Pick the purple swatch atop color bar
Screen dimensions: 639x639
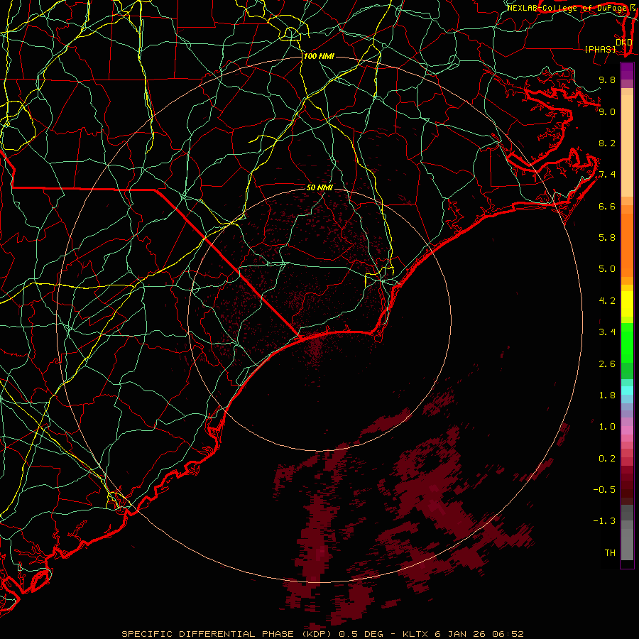coord(627,71)
